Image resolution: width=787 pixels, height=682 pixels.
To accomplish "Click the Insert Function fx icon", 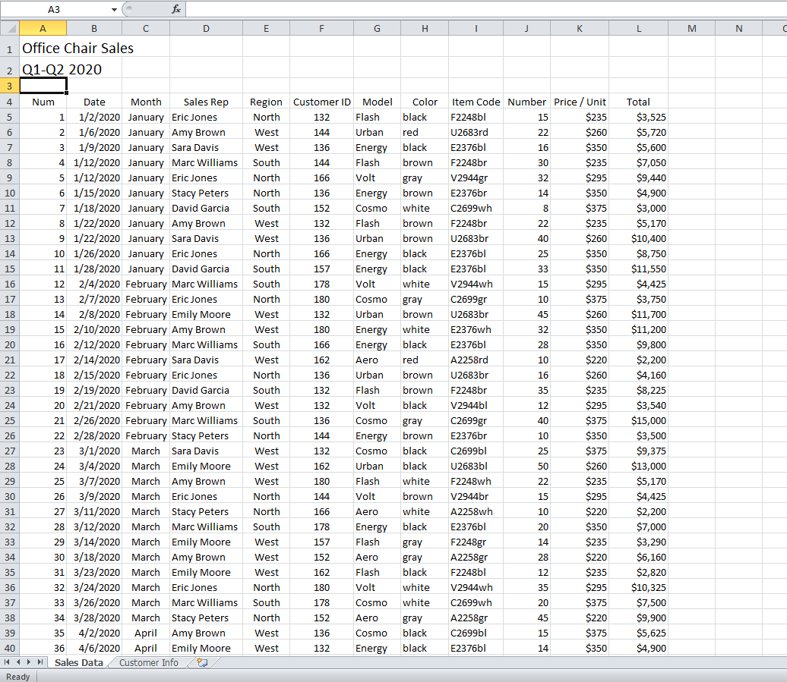I will point(176,9).
